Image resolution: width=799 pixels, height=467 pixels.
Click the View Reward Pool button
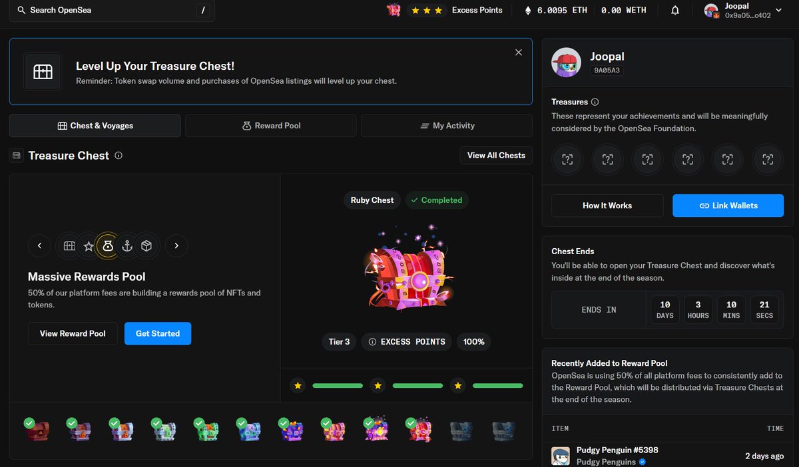73,333
